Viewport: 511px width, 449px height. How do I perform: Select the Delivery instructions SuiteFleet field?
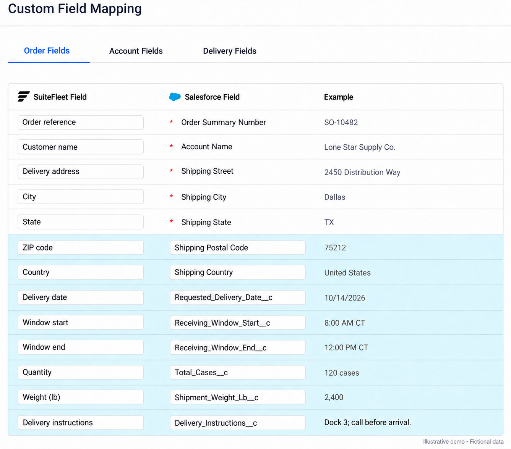[x=81, y=423]
